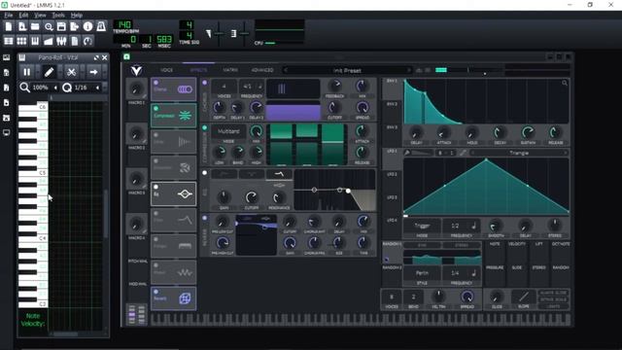Open the Triangle LFO shape selector
This screenshot has width=622, height=350.
coord(519,153)
